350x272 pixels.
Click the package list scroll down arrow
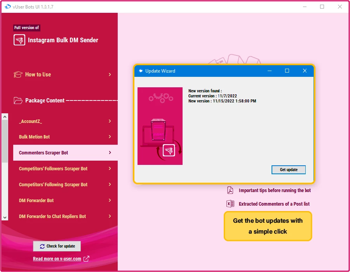tap(5, 217)
